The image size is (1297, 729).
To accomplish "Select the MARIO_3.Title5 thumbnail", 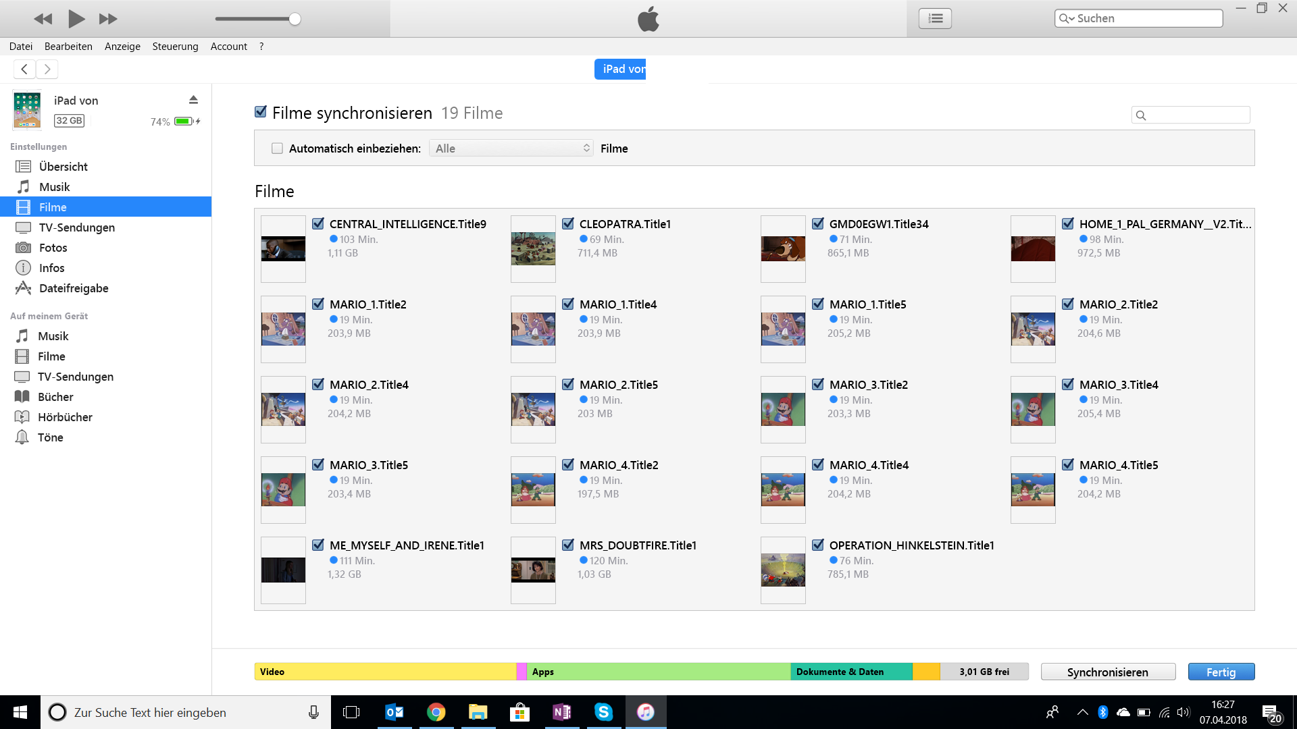I will 283,490.
